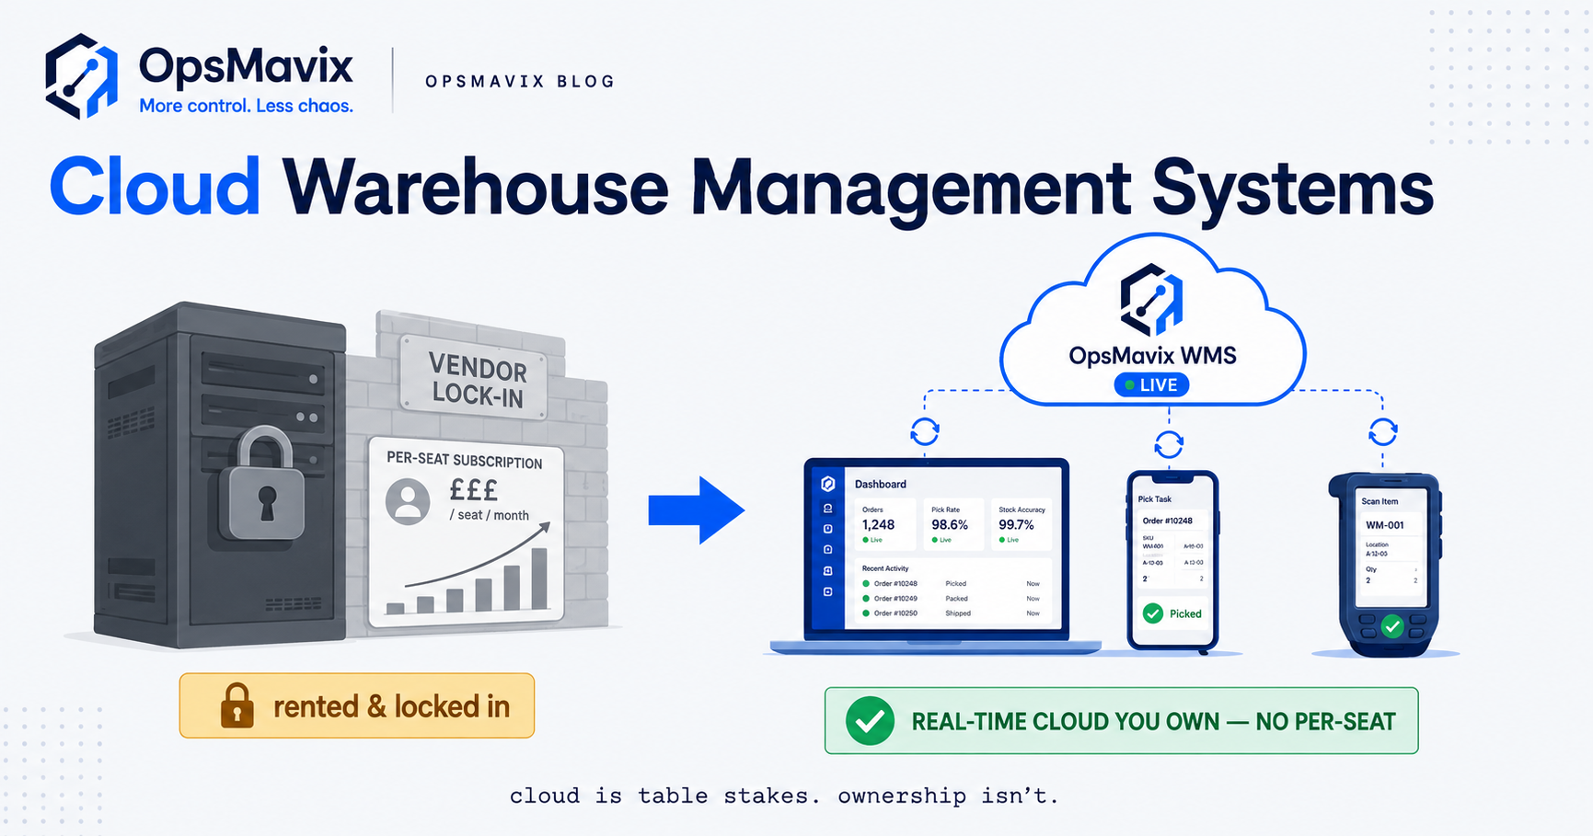Click the OpsMavix logo inside the cloud

coord(1151,300)
